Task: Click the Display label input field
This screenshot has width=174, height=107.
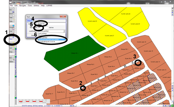Action: tap(52, 24)
